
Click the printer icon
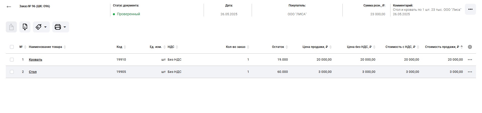(x=58, y=27)
